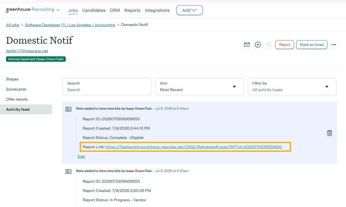Click the faithk+17@clearstar.net email link
This screenshot has width=346, height=207.
(x=27, y=51)
